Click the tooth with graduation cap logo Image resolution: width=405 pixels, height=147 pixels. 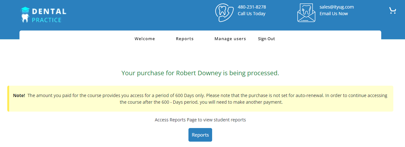25,15
